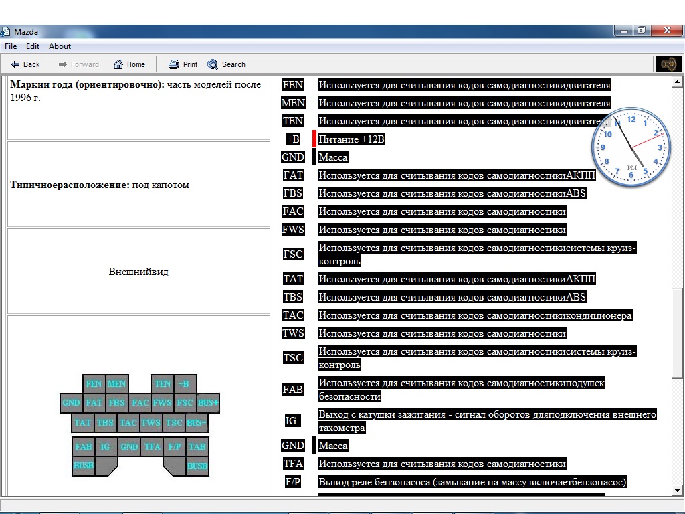
Task: Click the analog clock gadget
Action: coord(631,148)
